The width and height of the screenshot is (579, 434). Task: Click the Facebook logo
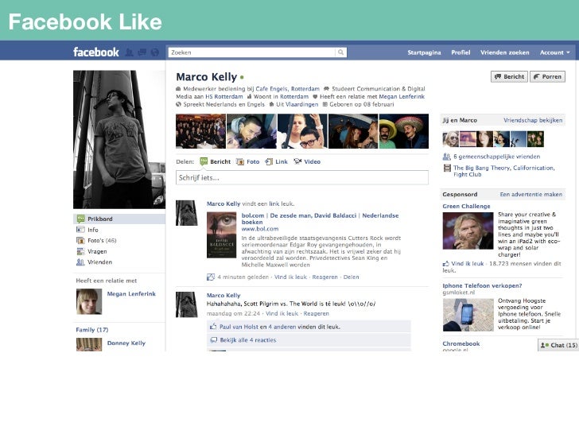click(x=96, y=52)
